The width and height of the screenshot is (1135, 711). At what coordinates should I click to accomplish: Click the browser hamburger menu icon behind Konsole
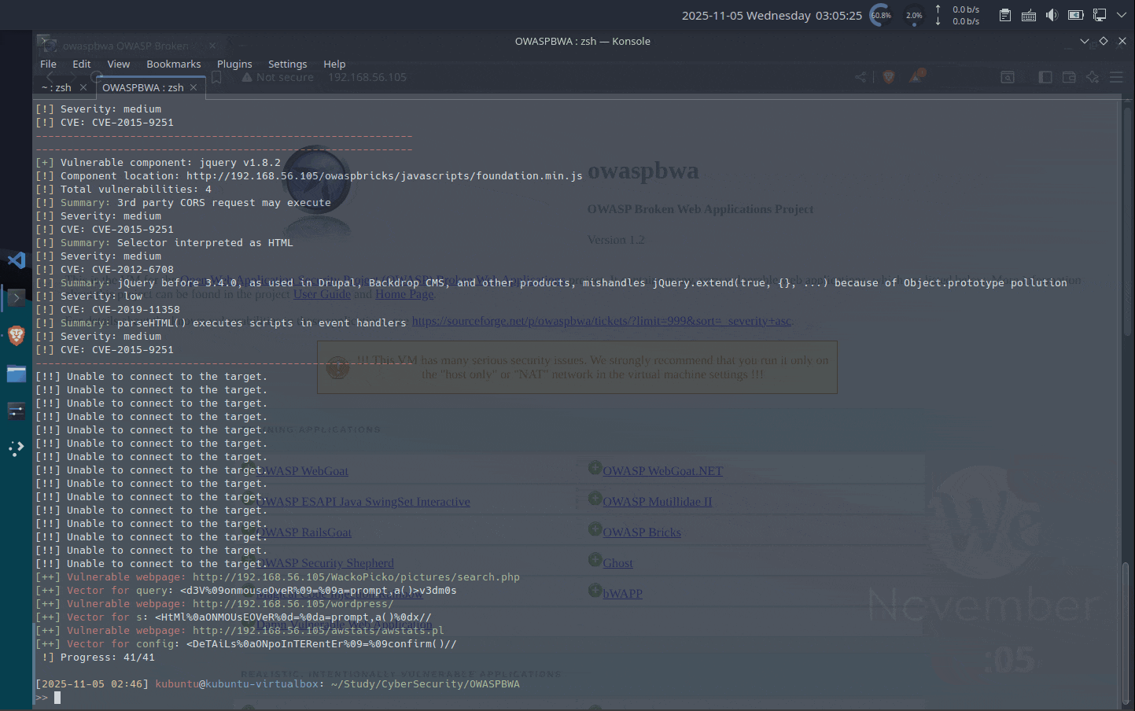coord(1116,77)
